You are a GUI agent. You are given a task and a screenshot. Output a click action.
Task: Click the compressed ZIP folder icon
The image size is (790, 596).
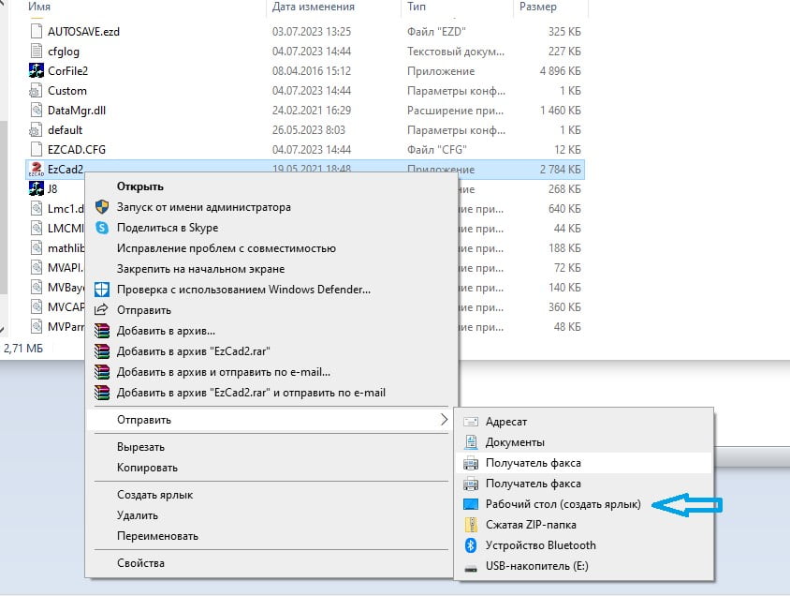tap(471, 525)
